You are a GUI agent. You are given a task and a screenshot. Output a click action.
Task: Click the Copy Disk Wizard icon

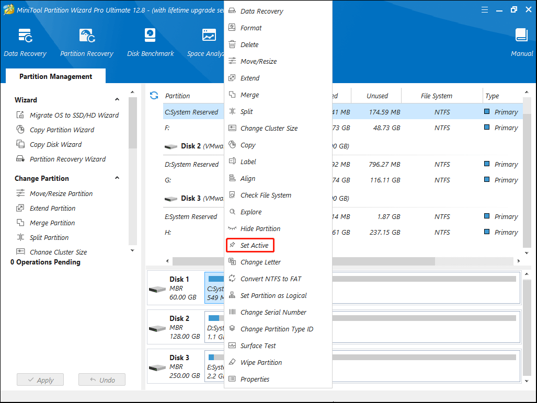pyautogui.click(x=20, y=144)
